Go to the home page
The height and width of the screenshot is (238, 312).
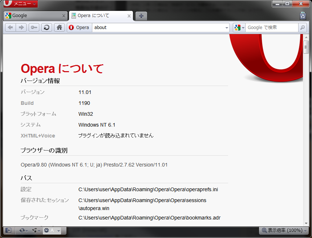pos(59,28)
